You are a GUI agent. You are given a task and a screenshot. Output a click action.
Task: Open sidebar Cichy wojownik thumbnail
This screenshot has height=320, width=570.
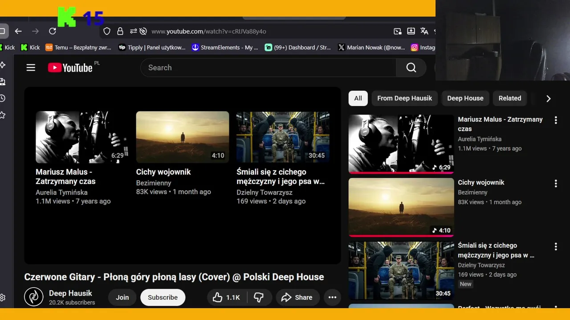point(401,207)
